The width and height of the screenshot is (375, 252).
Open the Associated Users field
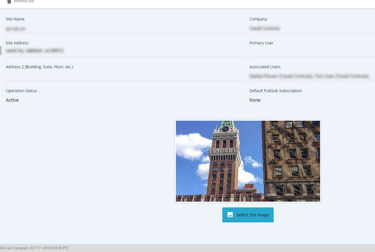tap(312, 76)
